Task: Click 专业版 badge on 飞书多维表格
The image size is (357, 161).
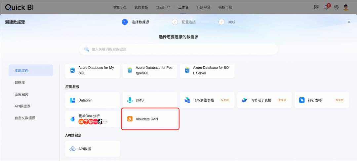Action: 225,100
